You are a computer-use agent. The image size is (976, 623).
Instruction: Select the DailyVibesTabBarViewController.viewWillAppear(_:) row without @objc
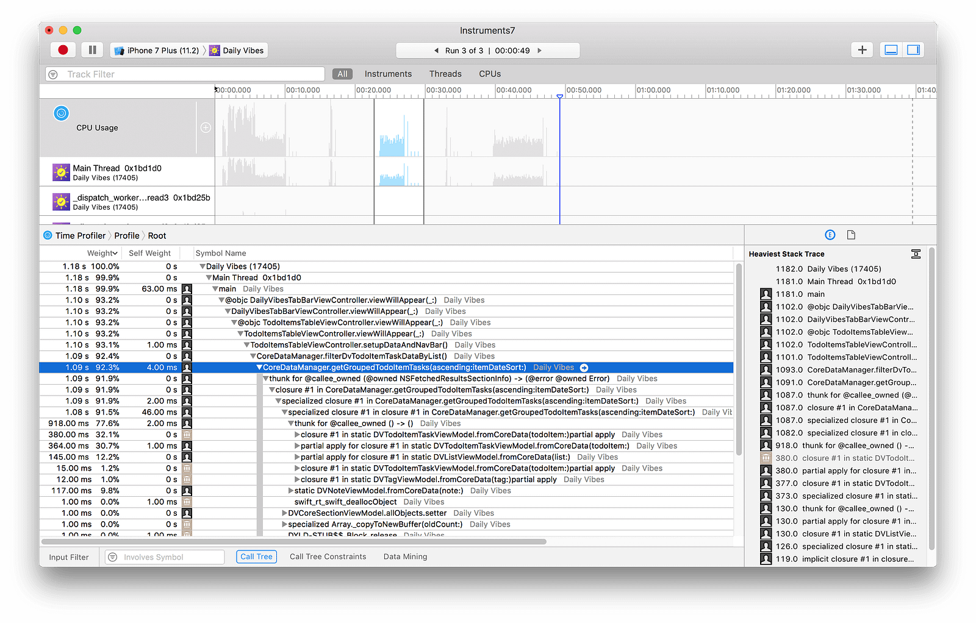pos(386,311)
